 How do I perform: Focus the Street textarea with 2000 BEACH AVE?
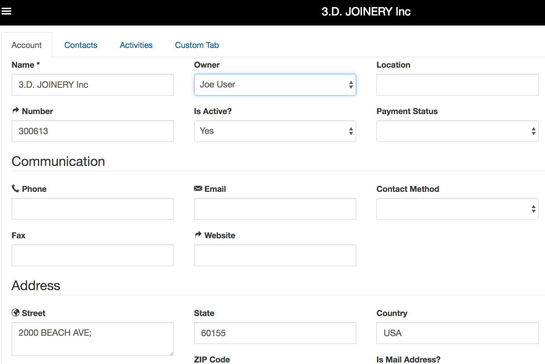point(93,339)
